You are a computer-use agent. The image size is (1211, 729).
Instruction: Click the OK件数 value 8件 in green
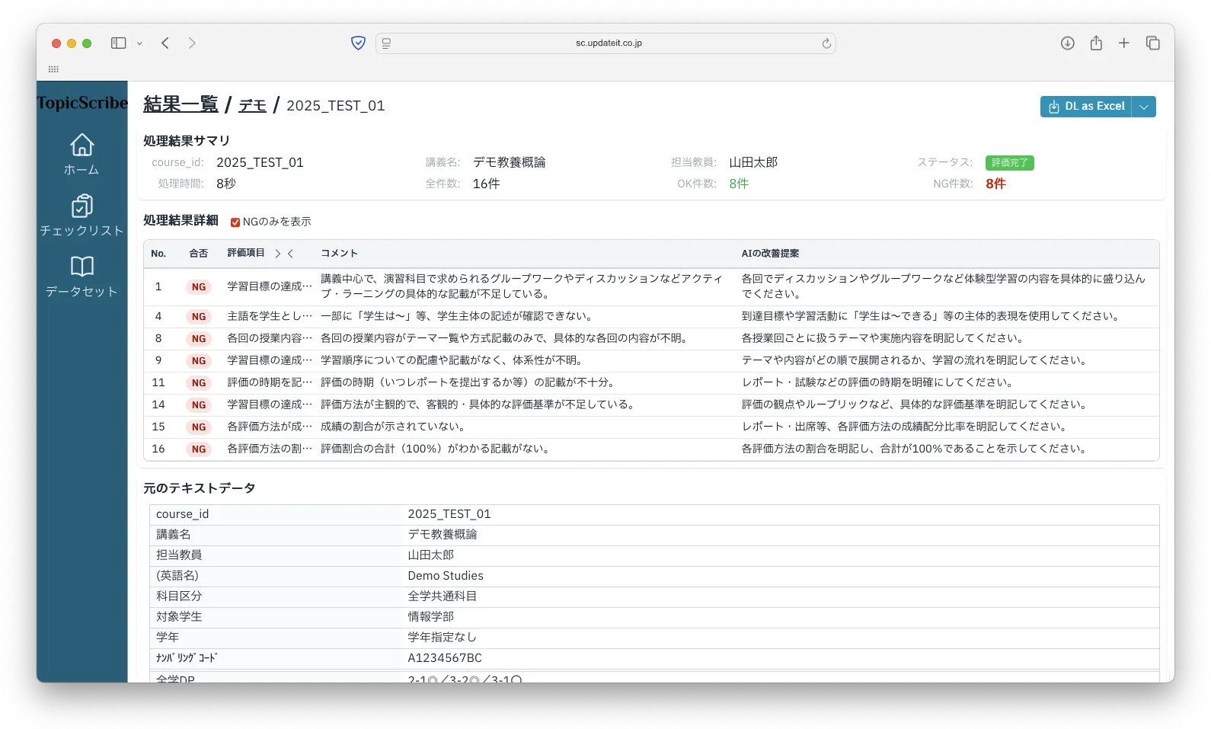pos(739,184)
